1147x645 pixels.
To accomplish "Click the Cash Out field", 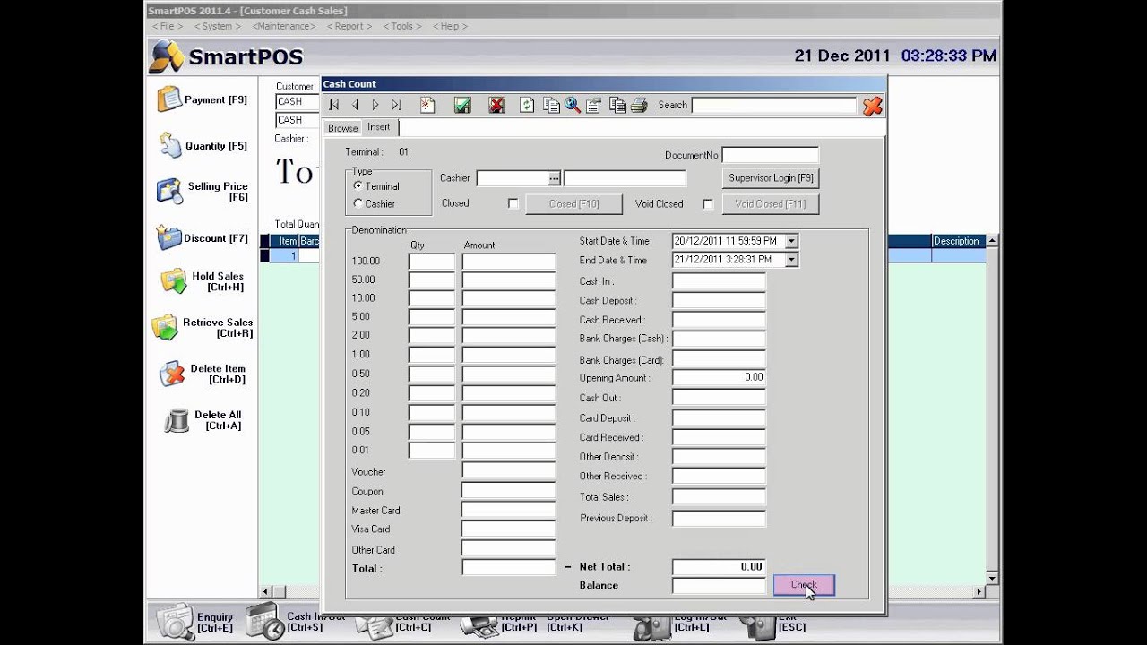I will (x=719, y=398).
